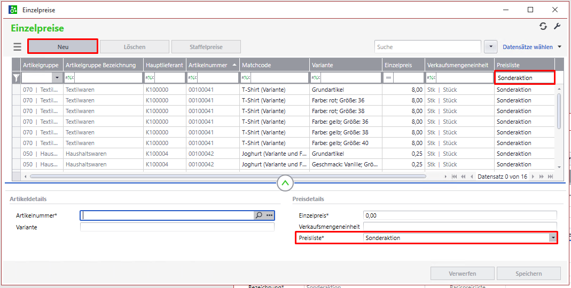The width and height of the screenshot is (571, 288).
Task: Click the Preisliste column header
Action: (525, 65)
